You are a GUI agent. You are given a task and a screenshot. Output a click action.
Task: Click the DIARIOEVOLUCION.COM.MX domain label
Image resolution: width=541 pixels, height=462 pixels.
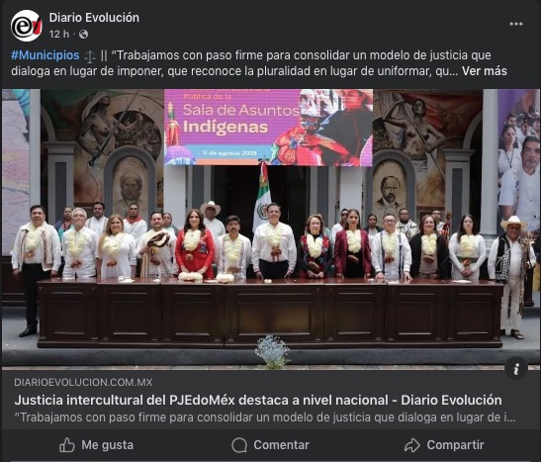(x=83, y=382)
